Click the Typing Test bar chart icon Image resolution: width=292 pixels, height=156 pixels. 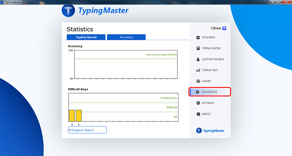198,70
